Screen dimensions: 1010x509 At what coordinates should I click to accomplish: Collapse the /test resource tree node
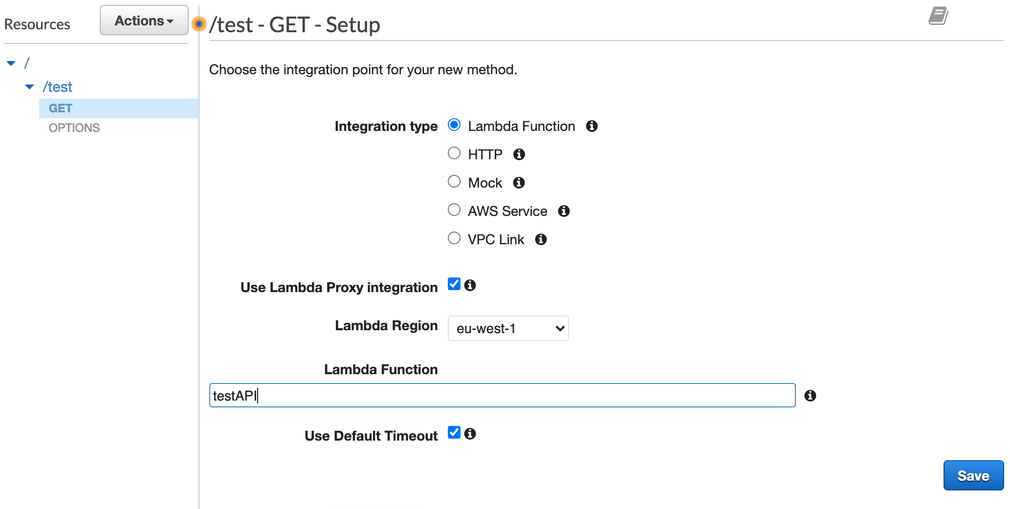(29, 86)
